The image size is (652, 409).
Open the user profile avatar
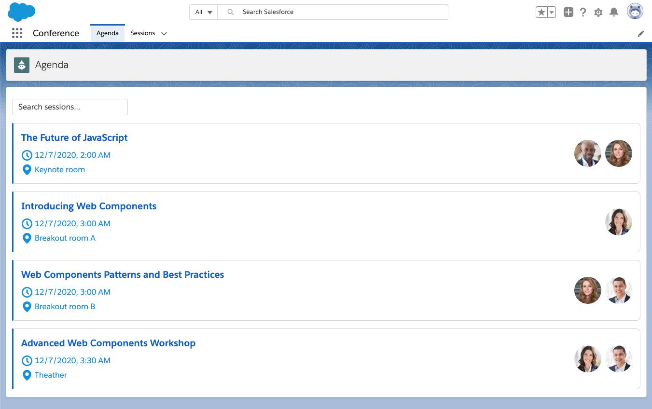click(635, 12)
